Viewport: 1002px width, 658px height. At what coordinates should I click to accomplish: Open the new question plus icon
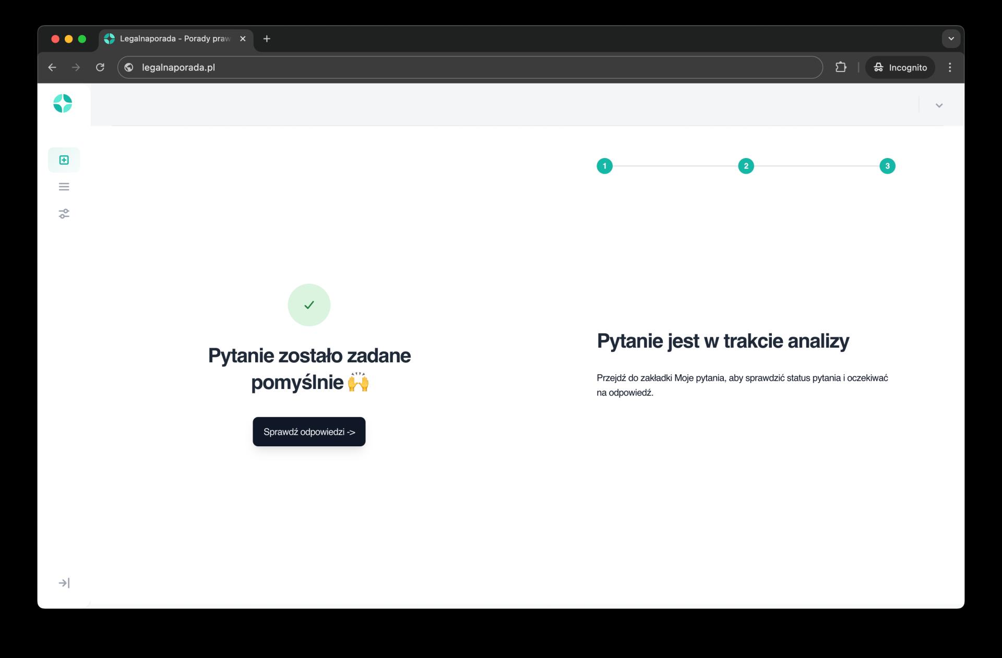(x=64, y=160)
